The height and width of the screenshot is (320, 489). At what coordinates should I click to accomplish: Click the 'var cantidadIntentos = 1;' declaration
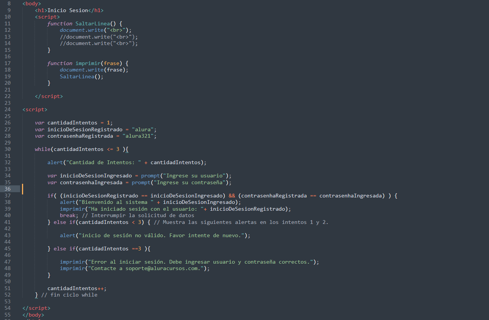tap(74, 123)
